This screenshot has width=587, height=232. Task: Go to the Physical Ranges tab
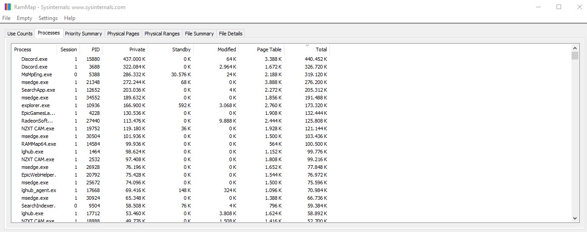coord(162,34)
